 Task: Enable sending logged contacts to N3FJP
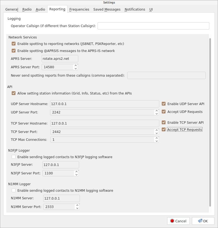pos(14,157)
